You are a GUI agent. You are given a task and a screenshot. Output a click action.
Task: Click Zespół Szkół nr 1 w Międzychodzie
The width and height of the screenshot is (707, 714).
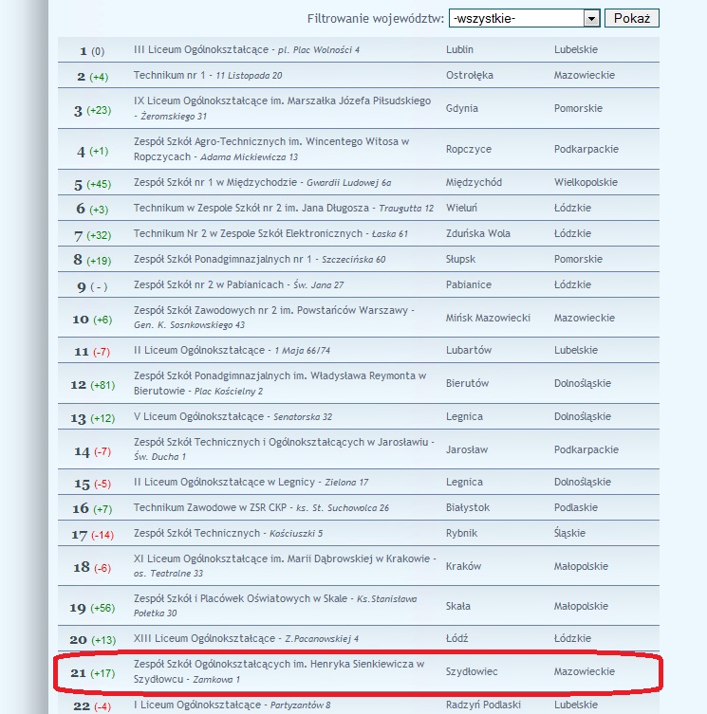(x=215, y=182)
